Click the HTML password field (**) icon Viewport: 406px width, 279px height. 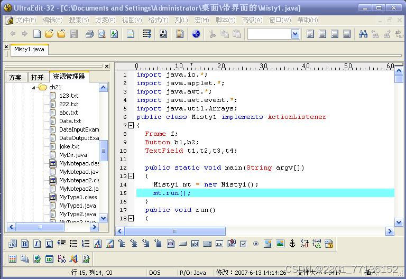click(x=219, y=244)
